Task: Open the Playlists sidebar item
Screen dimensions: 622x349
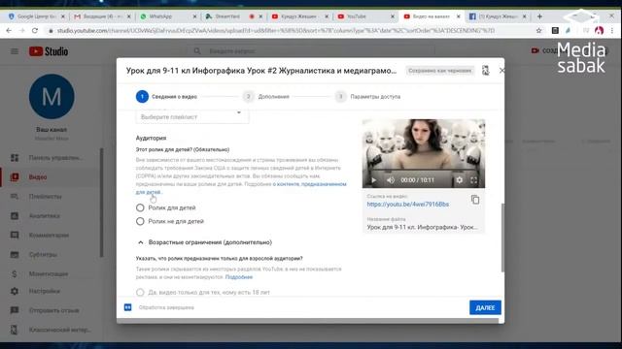Action: point(46,196)
